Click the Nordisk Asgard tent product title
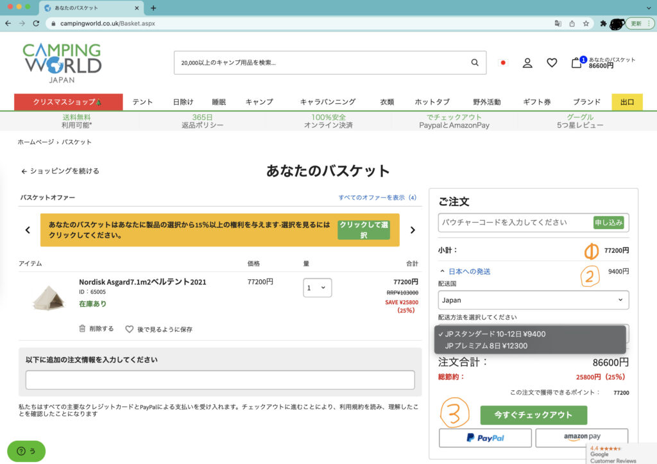 [142, 282]
